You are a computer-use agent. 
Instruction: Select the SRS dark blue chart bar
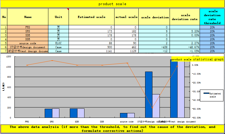point(48,113)
